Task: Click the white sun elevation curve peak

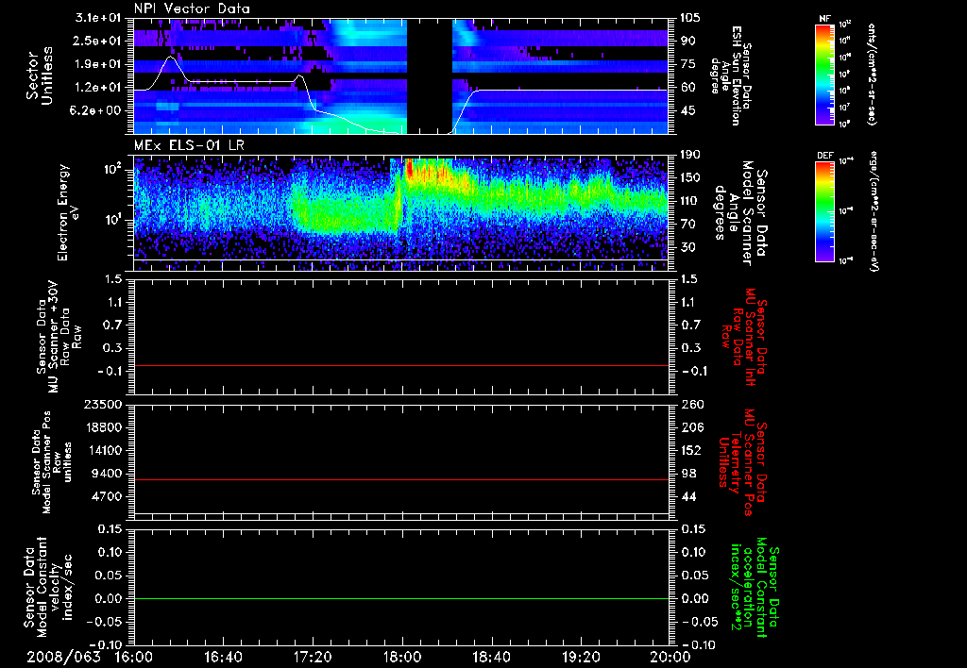Action: point(170,57)
